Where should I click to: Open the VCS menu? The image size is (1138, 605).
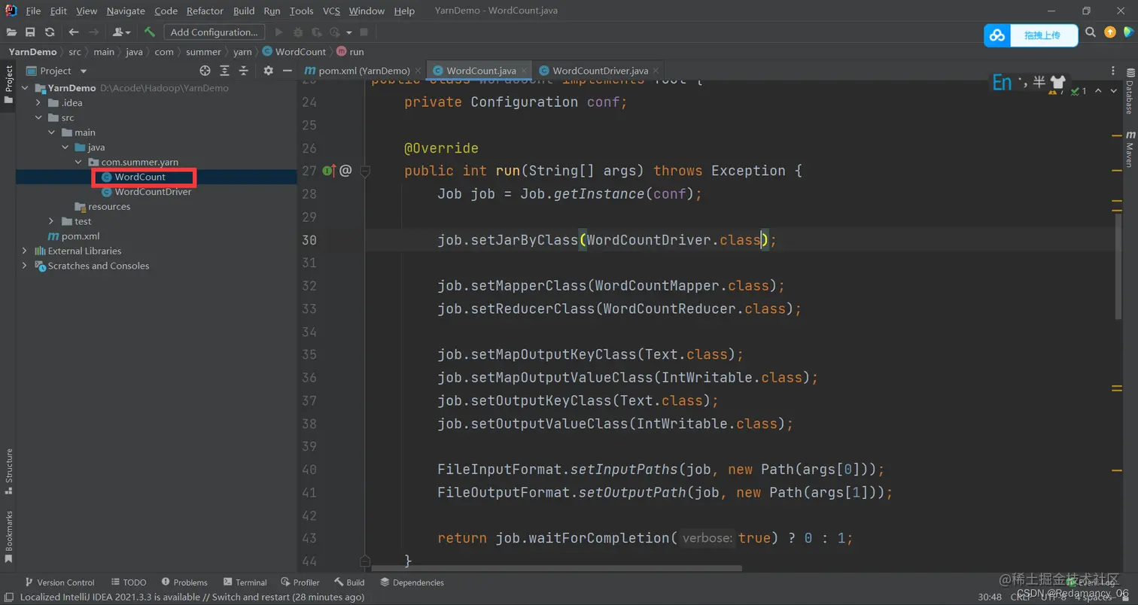pos(331,11)
